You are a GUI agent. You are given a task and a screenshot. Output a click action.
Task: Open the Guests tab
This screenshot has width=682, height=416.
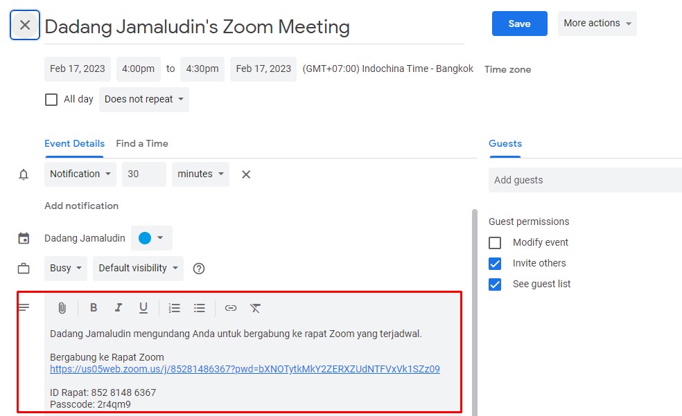505,143
